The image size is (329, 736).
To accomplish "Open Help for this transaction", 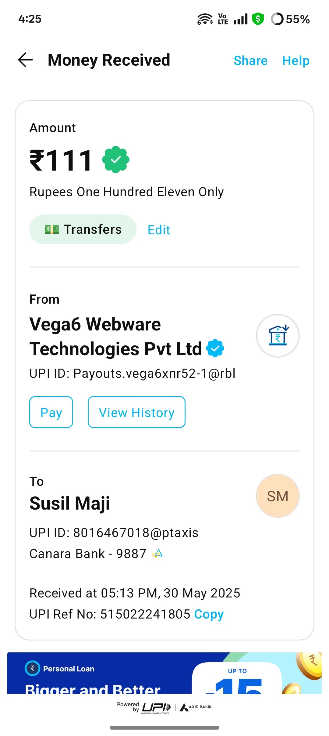I will coord(296,60).
